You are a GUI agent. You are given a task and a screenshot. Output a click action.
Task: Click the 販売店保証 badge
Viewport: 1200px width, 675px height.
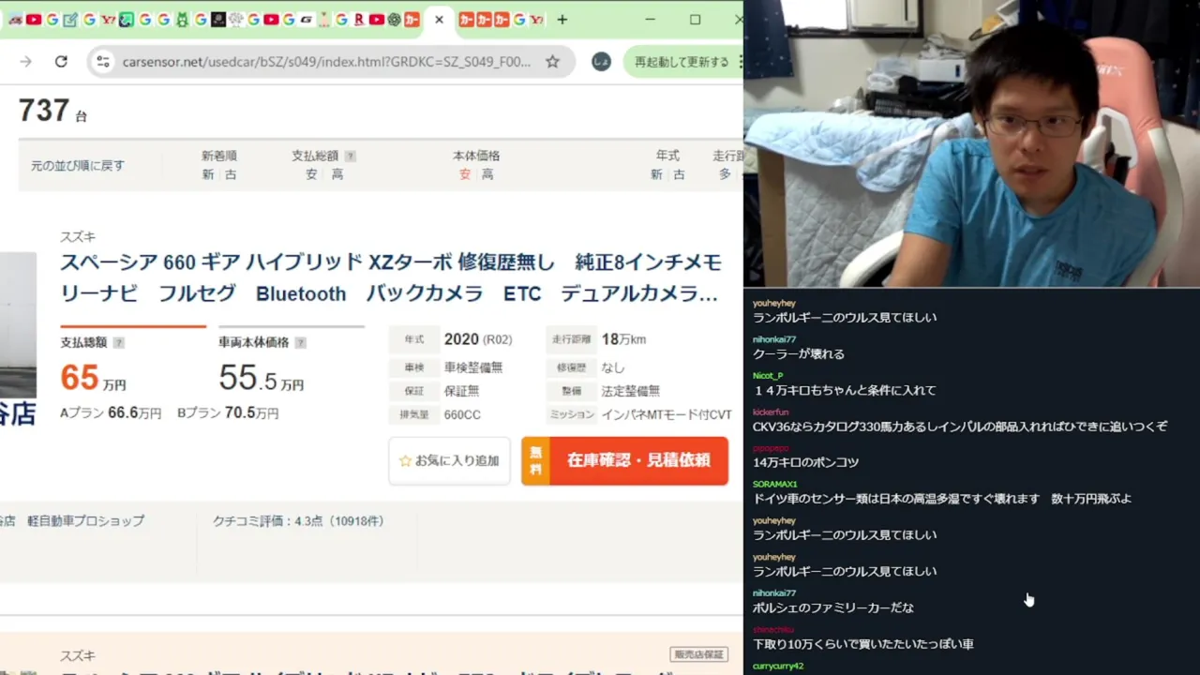pos(698,654)
